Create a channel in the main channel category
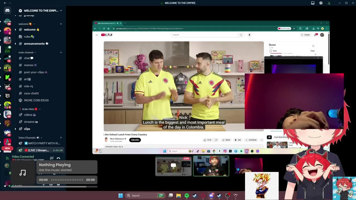The width and height of the screenshot is (356, 200). click(61, 52)
